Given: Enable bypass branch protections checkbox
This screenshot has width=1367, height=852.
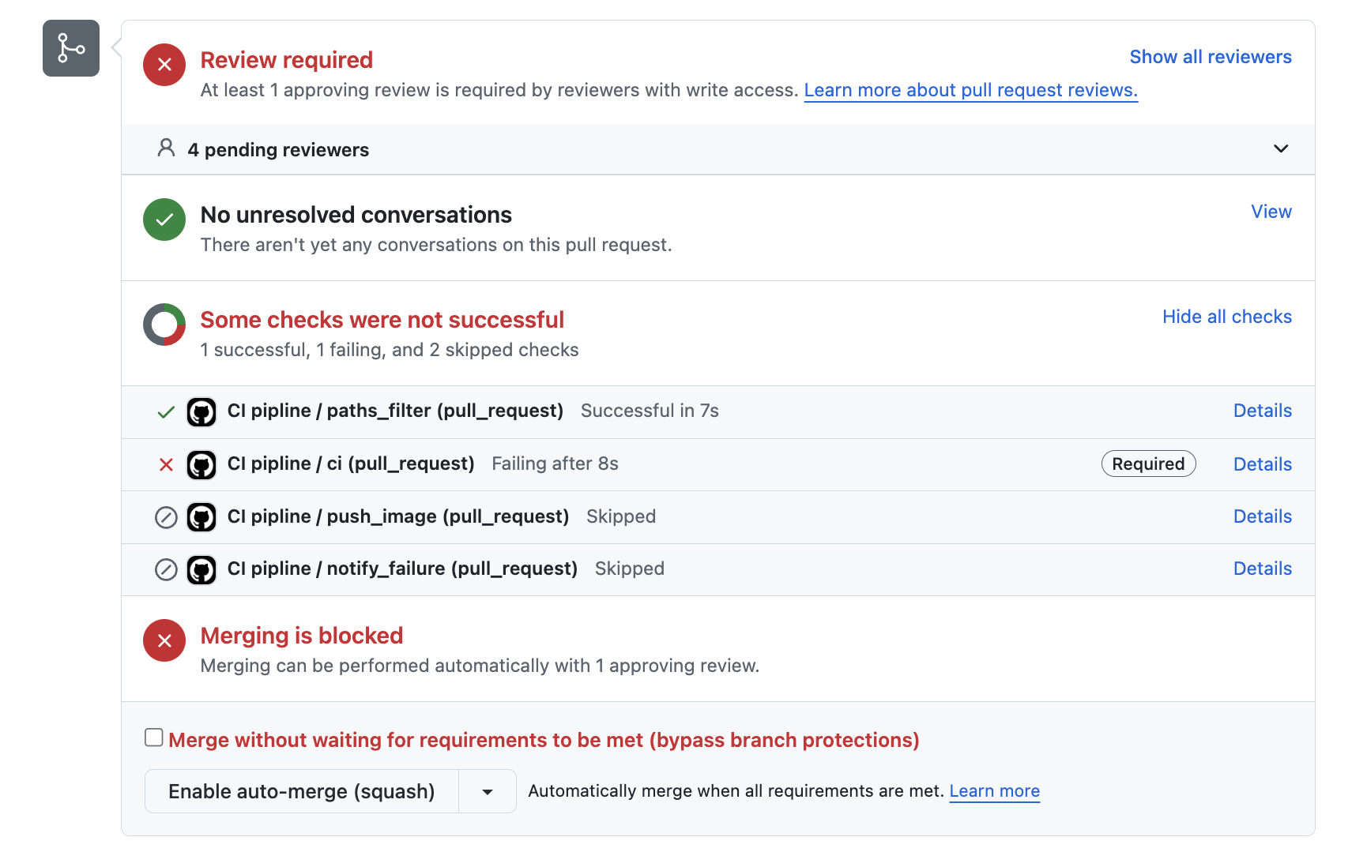Looking at the screenshot, I should tap(154, 738).
